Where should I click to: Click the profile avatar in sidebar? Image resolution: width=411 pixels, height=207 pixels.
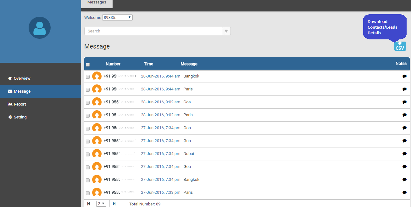40,28
